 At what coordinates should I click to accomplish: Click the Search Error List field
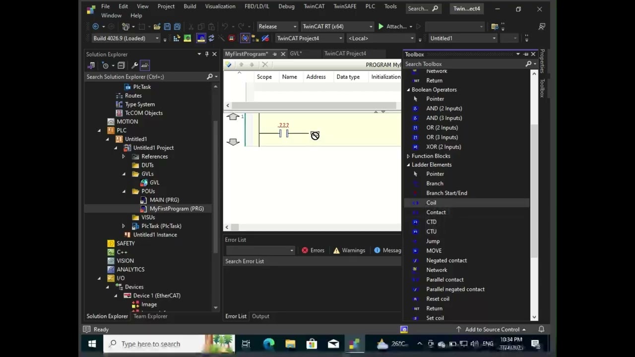pos(313,261)
